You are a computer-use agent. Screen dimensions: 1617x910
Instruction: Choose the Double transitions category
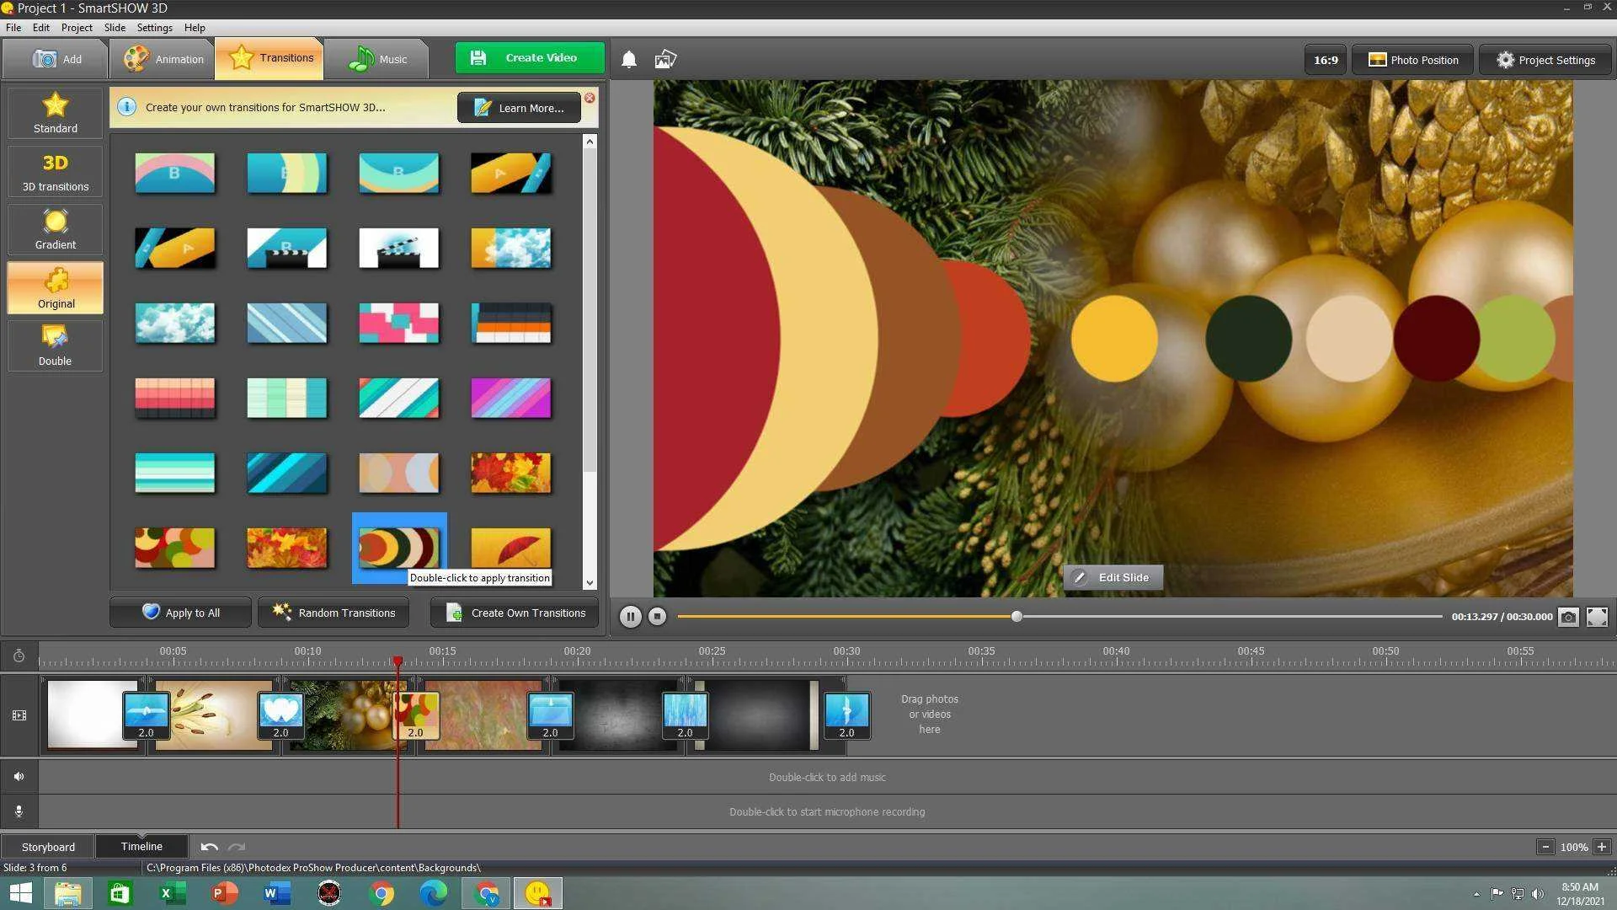pos(56,346)
